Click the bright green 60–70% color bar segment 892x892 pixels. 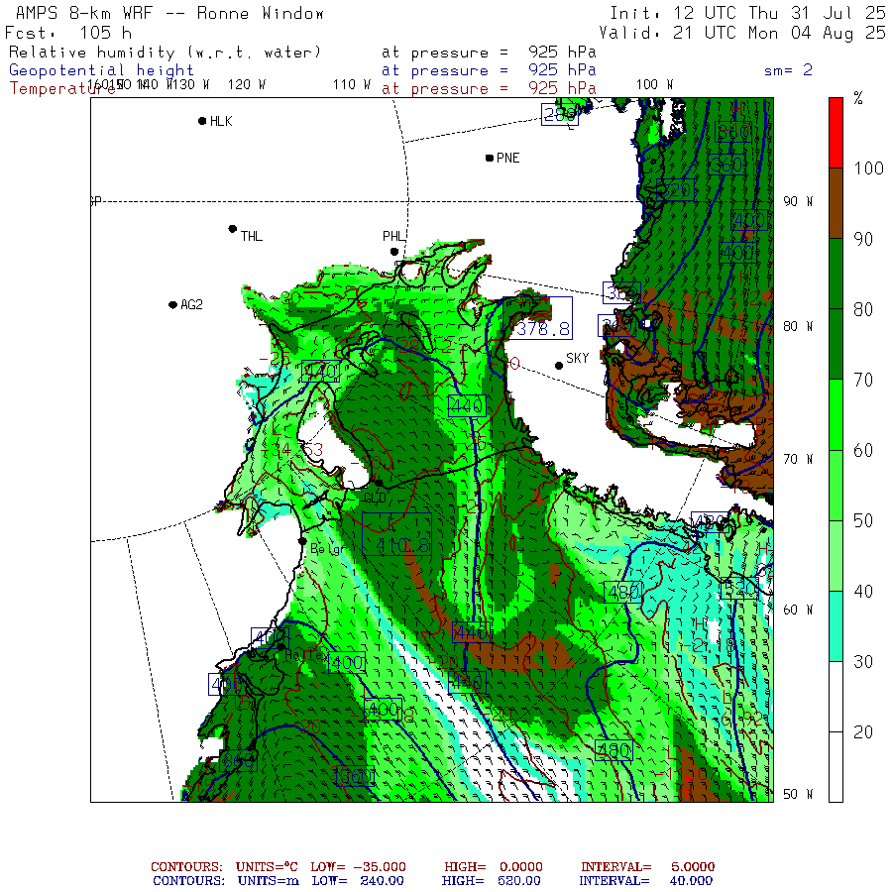(x=836, y=414)
